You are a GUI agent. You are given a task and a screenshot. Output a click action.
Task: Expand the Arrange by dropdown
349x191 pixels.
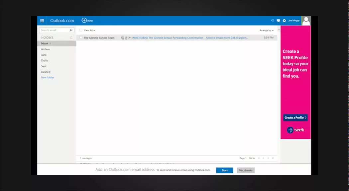[267, 31]
